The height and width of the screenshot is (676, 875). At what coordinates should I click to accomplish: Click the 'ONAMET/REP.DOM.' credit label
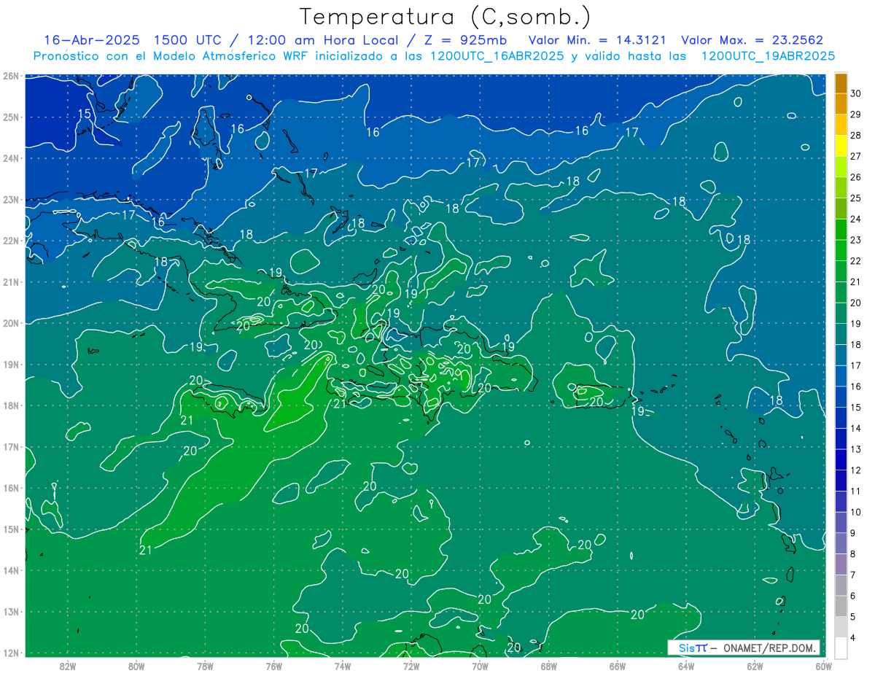(x=769, y=648)
